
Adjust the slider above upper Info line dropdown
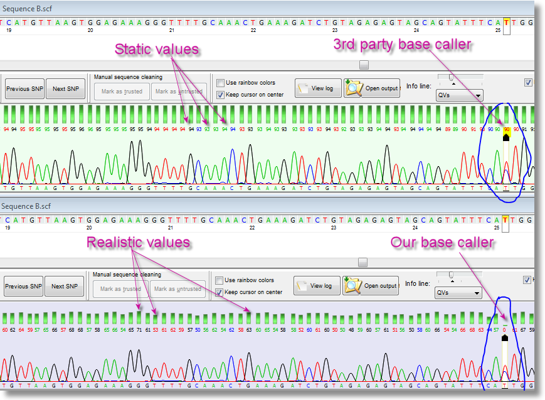click(x=451, y=77)
